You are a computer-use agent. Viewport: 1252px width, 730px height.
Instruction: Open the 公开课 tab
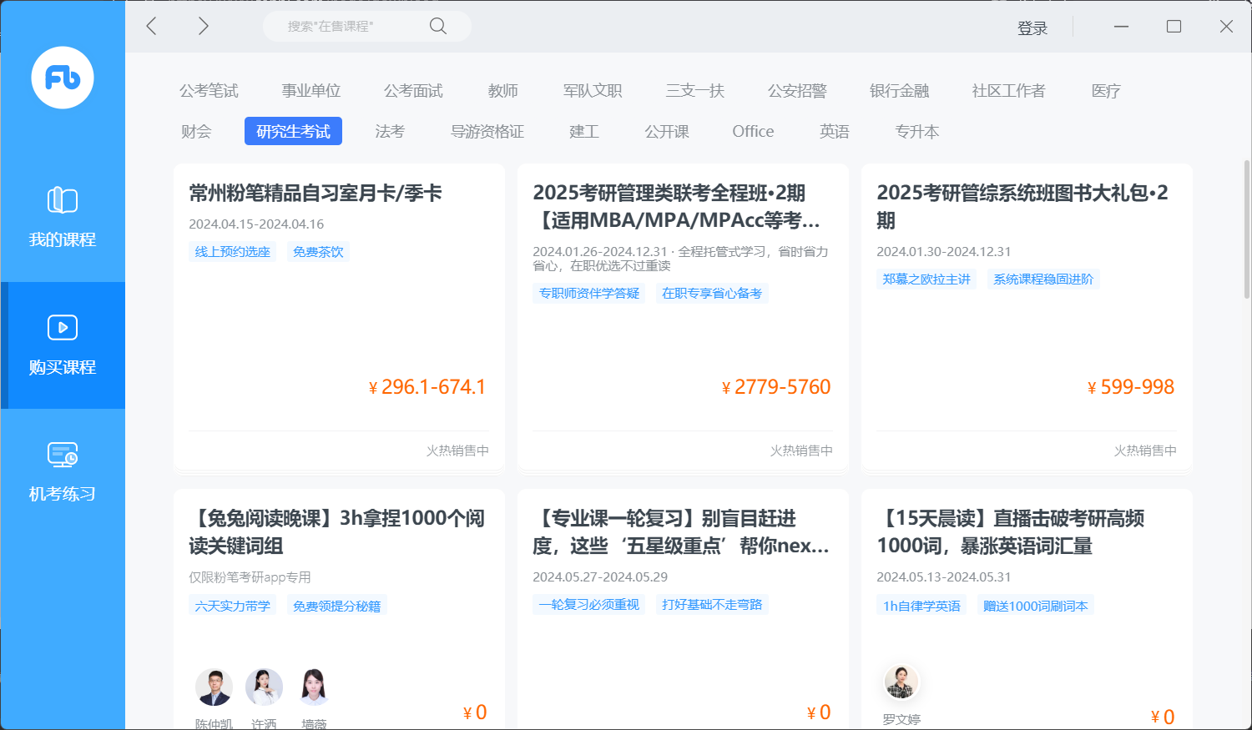pyautogui.click(x=667, y=132)
